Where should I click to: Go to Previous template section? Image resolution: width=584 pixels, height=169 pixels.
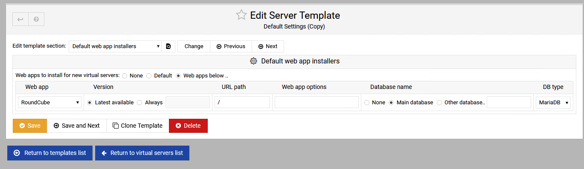tap(231, 46)
